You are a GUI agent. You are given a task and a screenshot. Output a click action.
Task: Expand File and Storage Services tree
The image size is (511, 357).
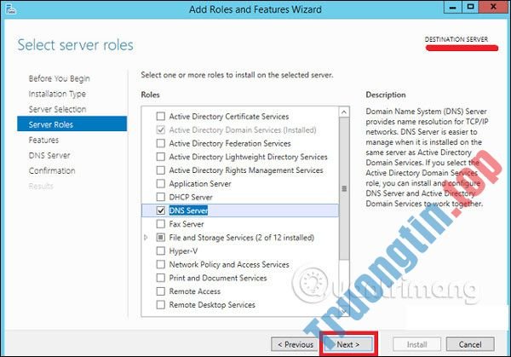[x=146, y=238]
